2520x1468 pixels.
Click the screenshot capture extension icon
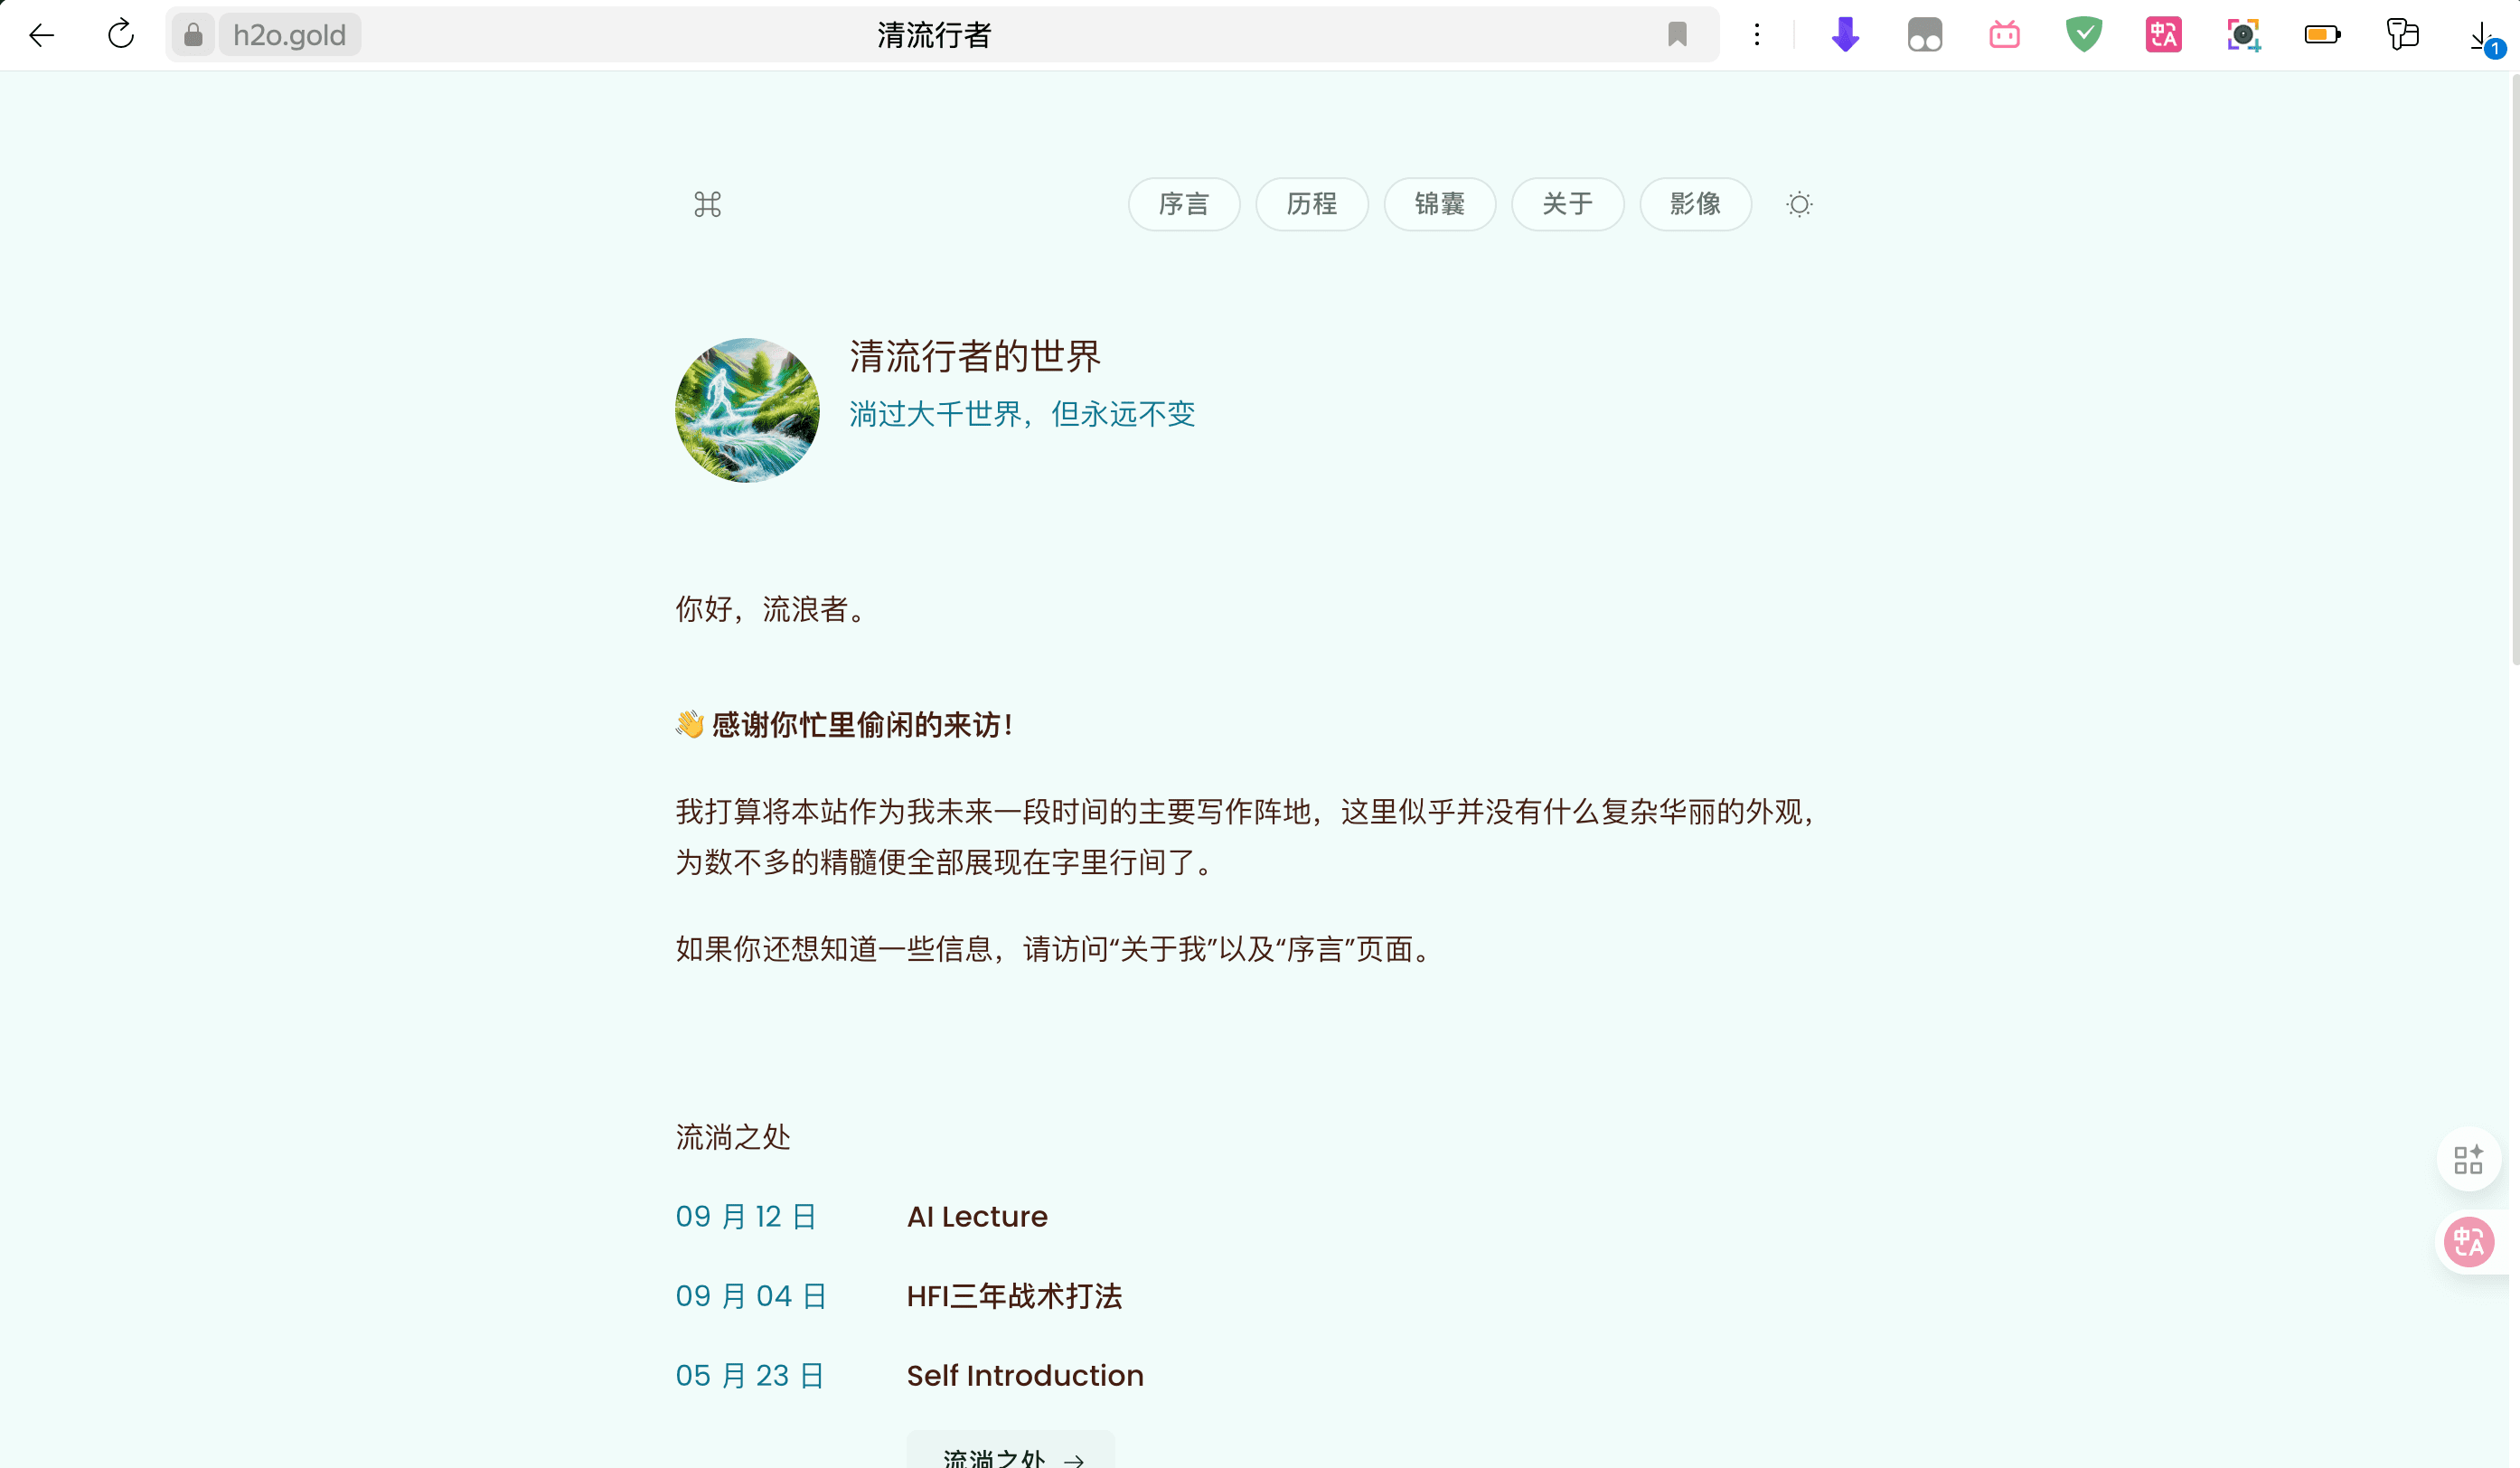click(x=2243, y=35)
